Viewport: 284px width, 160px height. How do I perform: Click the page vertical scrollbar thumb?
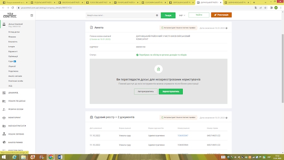tap(283, 68)
